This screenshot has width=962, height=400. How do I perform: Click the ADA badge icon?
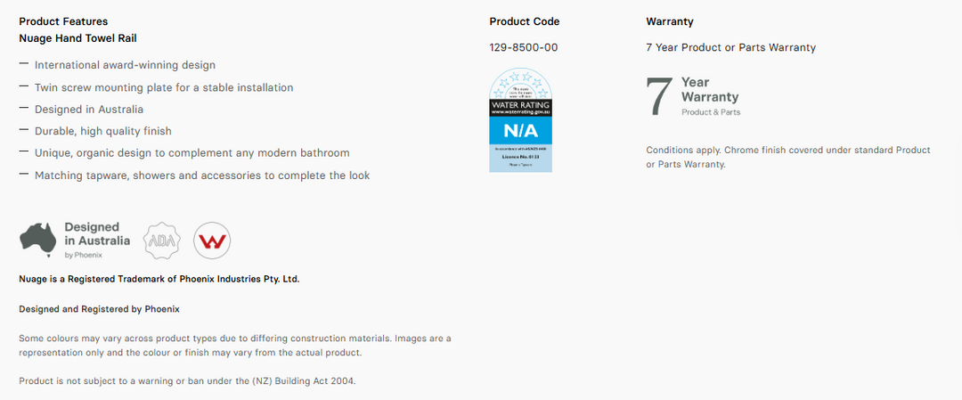[x=163, y=241]
